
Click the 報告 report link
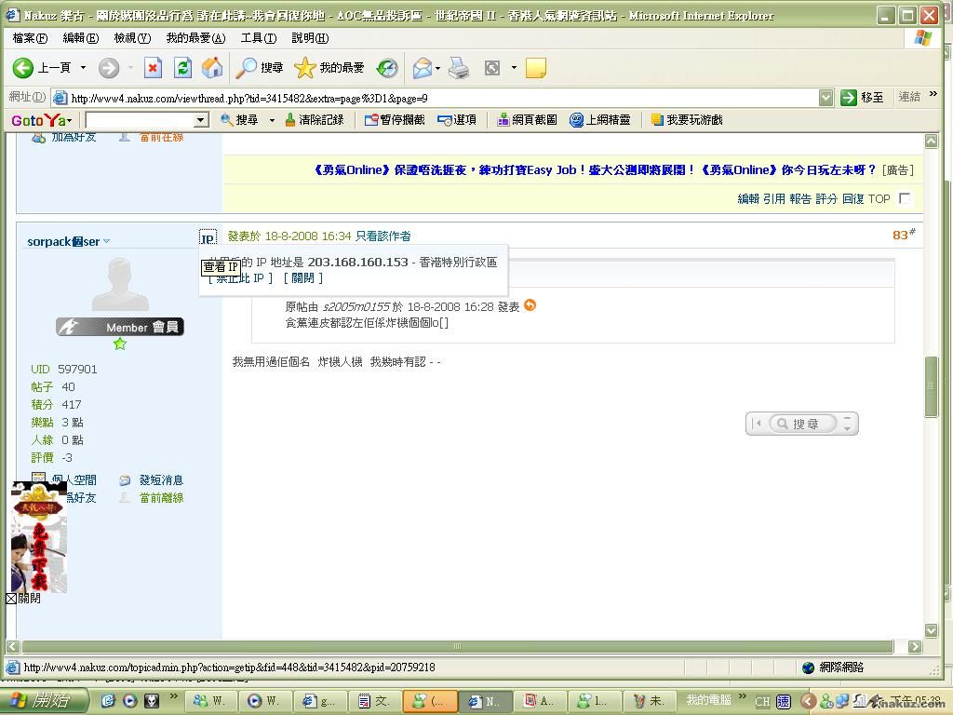(800, 199)
